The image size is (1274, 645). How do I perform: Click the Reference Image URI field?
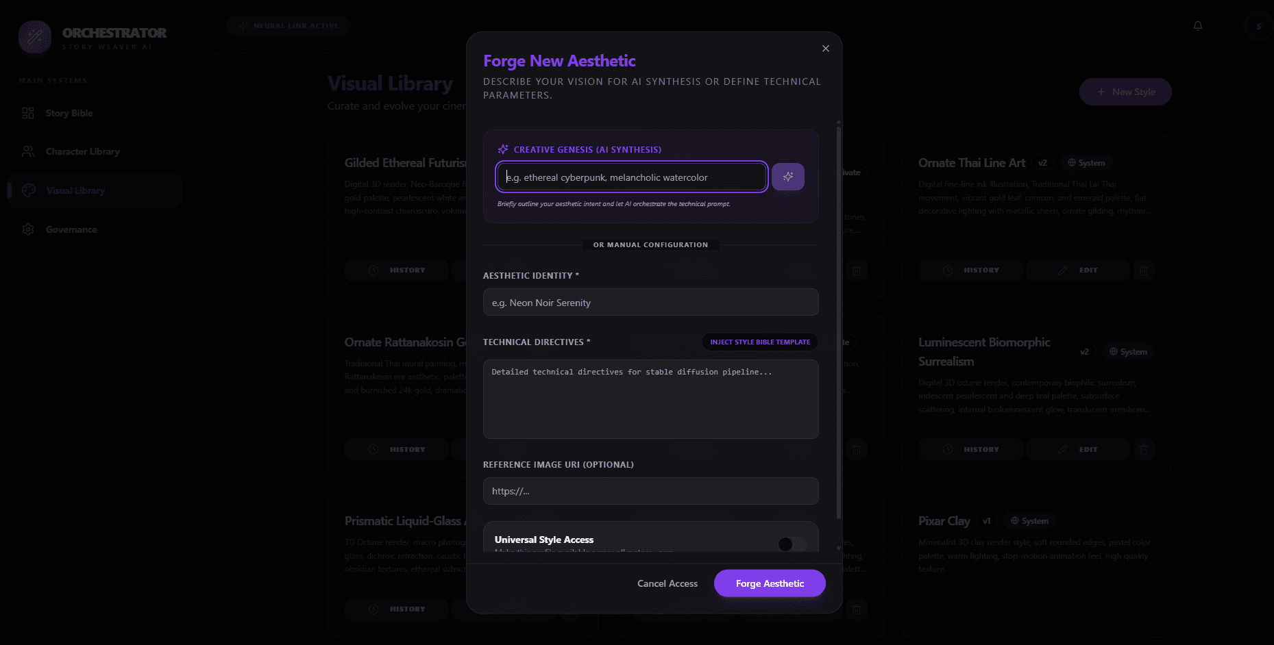click(x=650, y=491)
